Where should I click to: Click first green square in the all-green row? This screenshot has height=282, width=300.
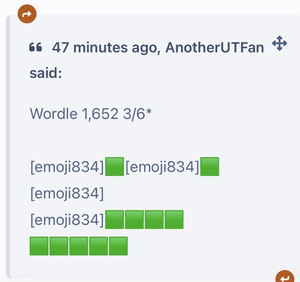(x=39, y=246)
